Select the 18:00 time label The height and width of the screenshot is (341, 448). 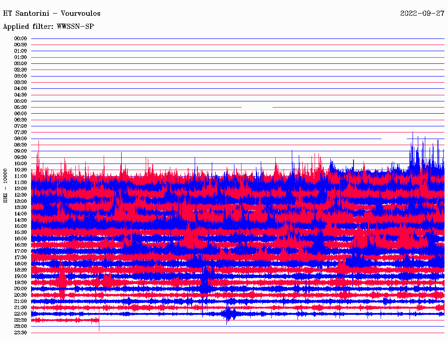click(x=21, y=264)
